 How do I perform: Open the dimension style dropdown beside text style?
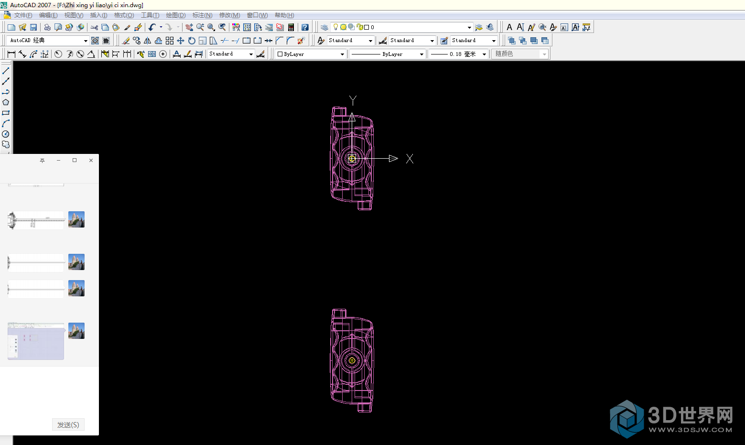(432, 41)
